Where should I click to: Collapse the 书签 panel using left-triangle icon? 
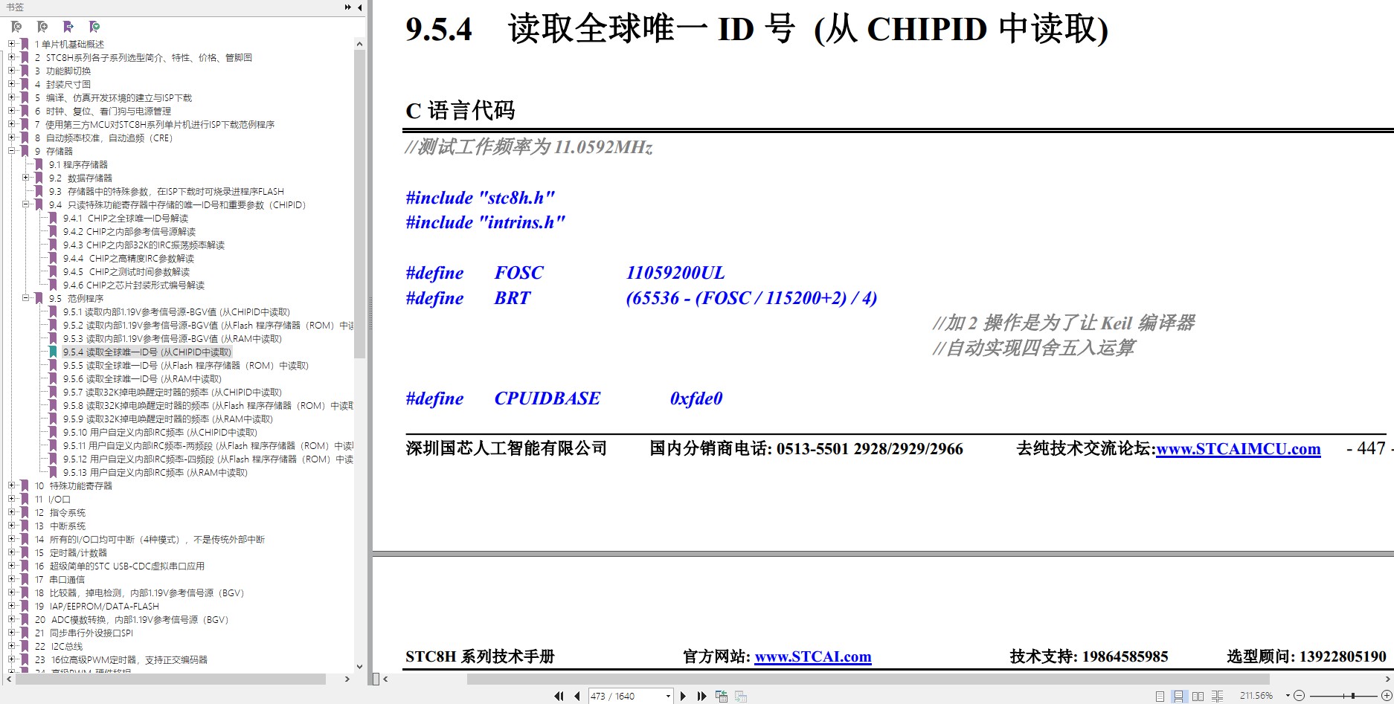(x=360, y=7)
